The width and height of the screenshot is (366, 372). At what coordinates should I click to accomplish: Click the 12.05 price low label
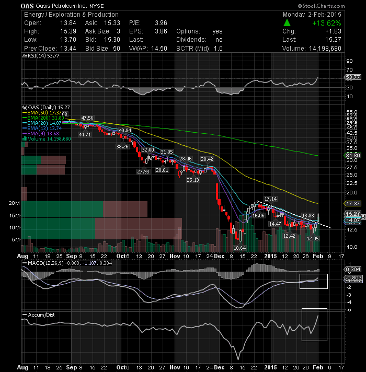point(313,238)
